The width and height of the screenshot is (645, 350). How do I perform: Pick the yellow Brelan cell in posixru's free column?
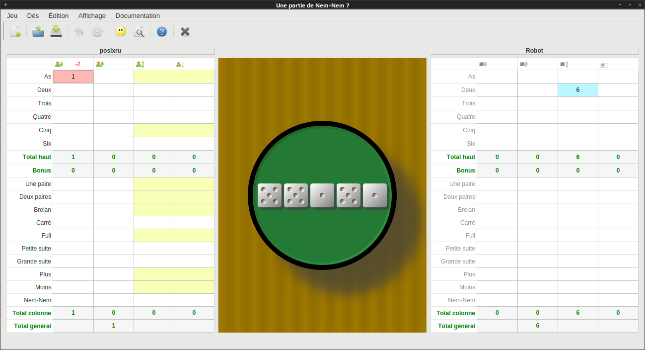point(154,210)
